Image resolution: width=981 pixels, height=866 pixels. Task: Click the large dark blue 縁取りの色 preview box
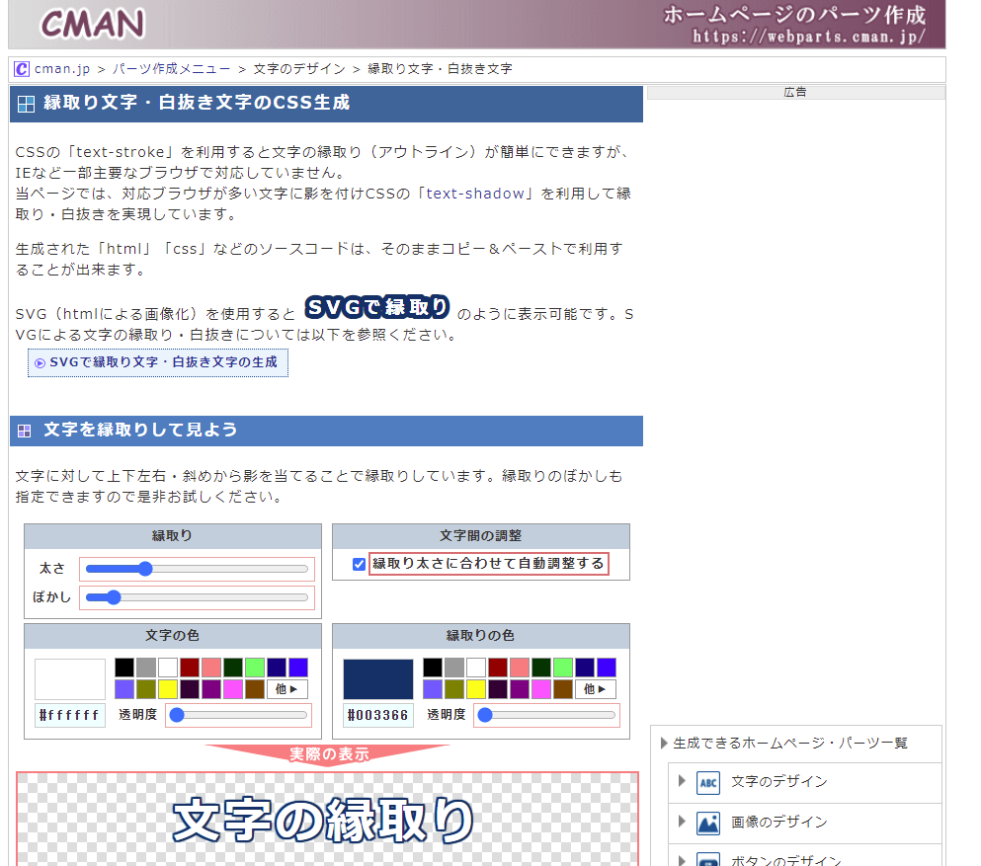[x=378, y=679]
